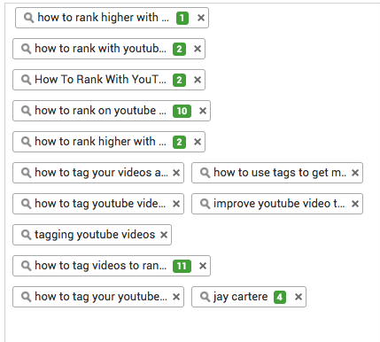Click search icon on 'how to tag your youtube...' tag
This screenshot has width=380, height=342.
point(27,297)
